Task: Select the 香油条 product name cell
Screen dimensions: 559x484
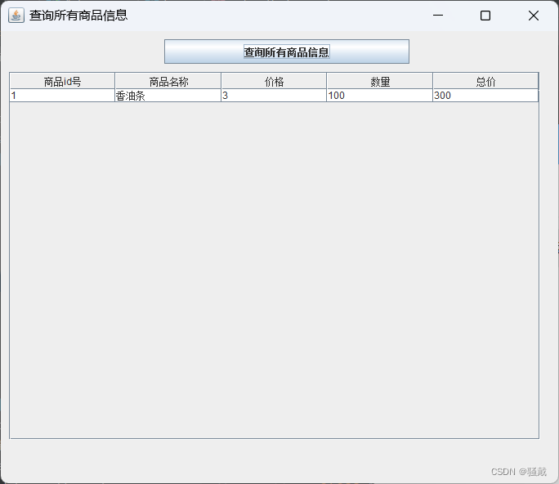Action: tap(168, 96)
